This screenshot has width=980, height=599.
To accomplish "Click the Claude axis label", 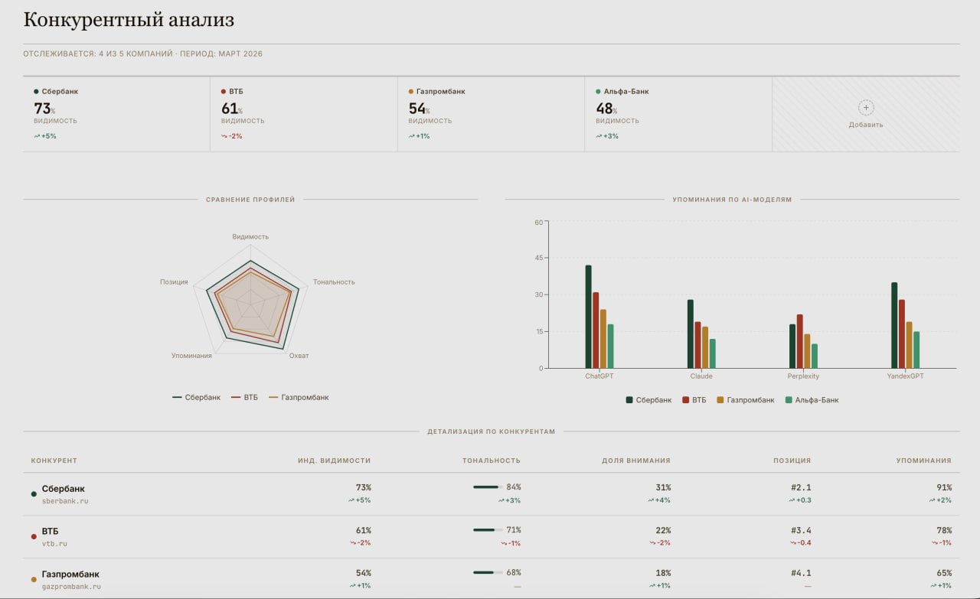I will pos(701,376).
